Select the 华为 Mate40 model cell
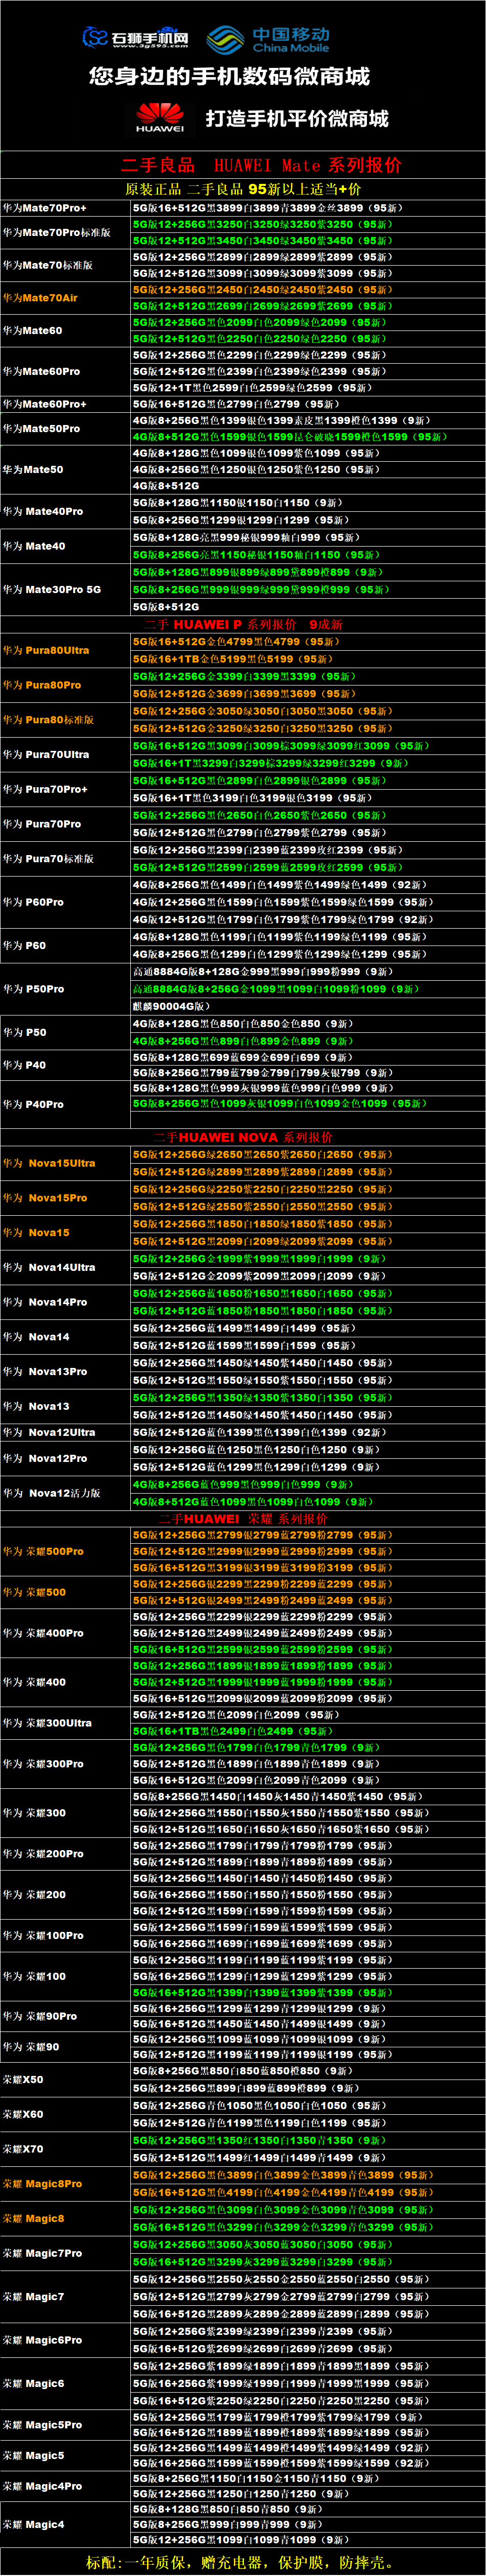486x2576 pixels. click(66, 546)
